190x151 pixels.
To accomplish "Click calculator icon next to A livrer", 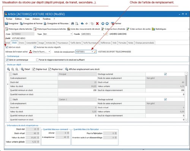I will [68, 133].
